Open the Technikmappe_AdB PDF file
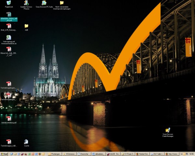Screen dimensions: 195x156 pos(9,142)
